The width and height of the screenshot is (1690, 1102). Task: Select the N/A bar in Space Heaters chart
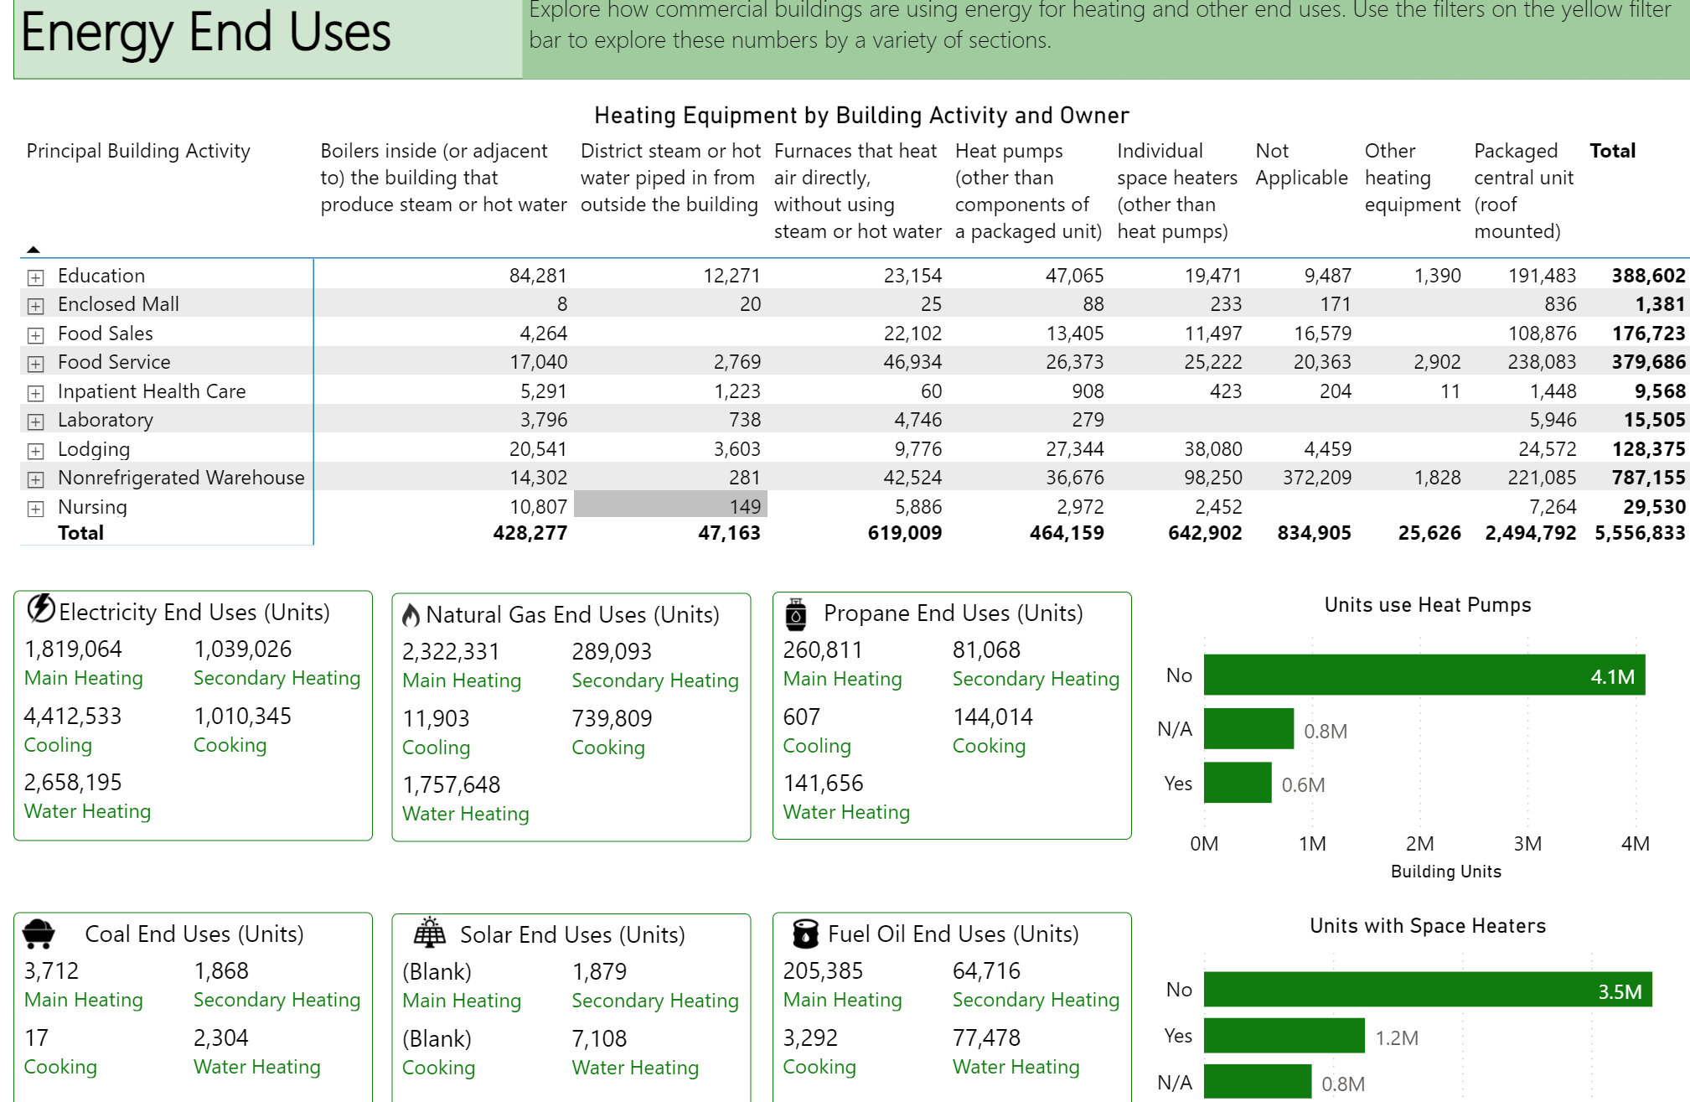pos(1258,1081)
